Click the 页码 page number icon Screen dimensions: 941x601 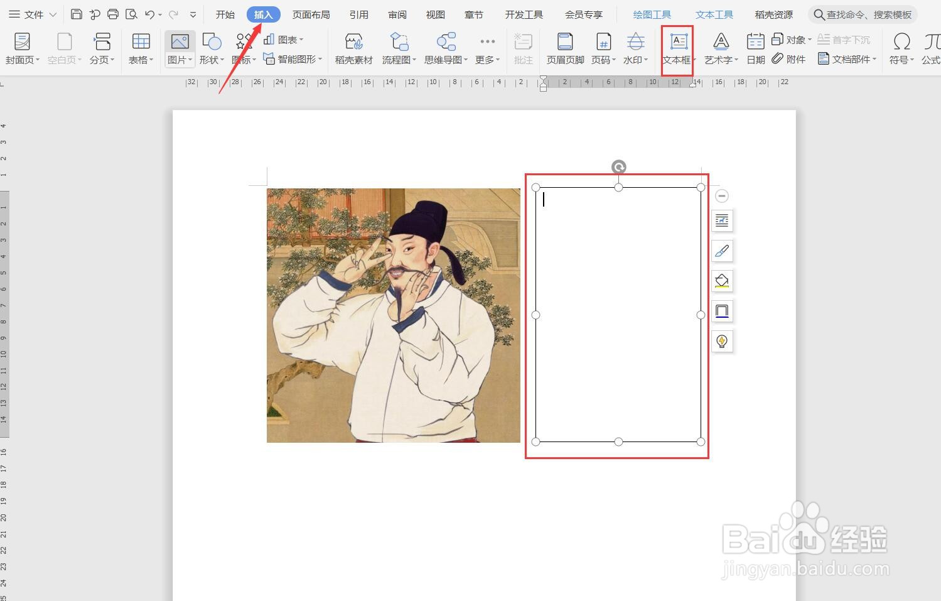coord(603,42)
